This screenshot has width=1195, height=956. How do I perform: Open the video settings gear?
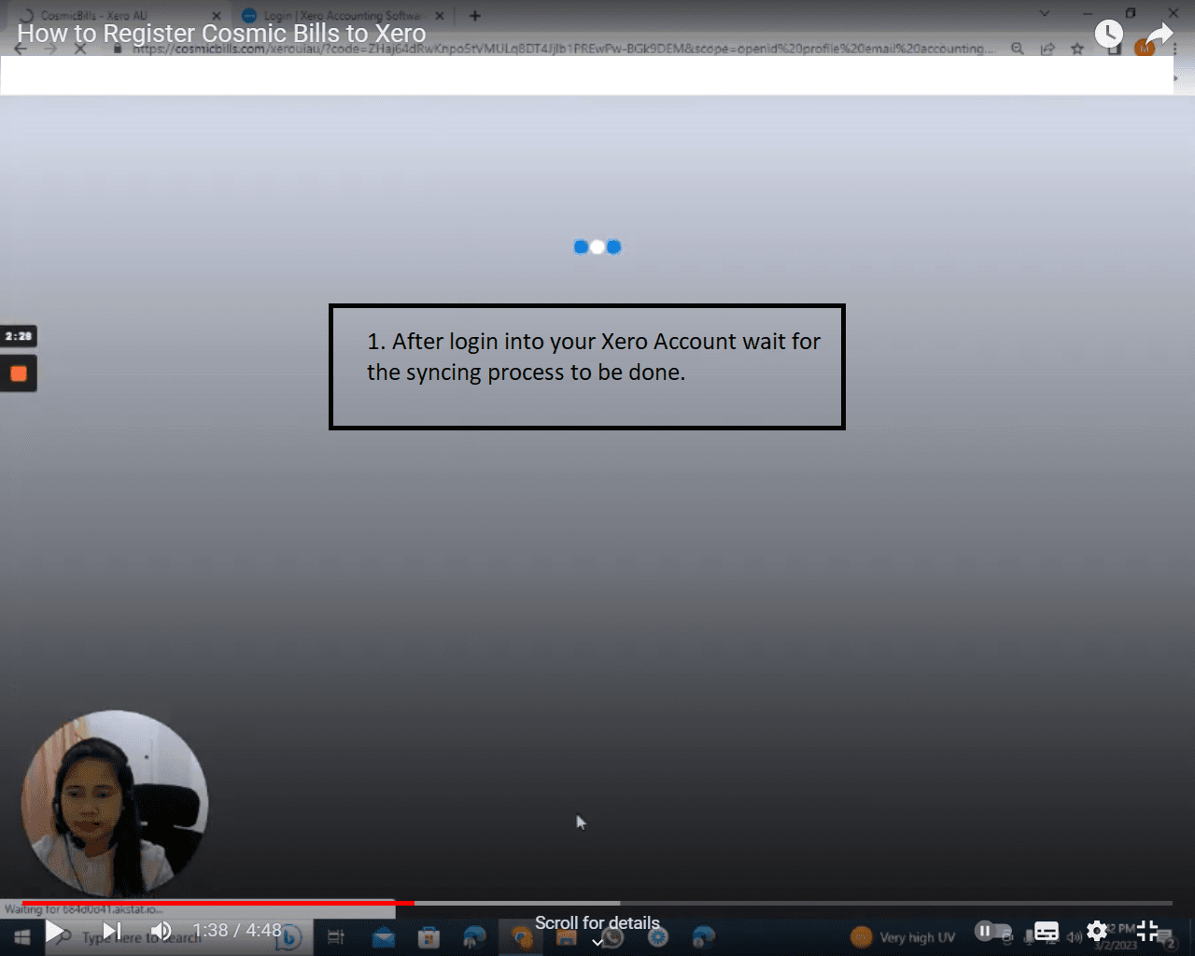click(1097, 931)
